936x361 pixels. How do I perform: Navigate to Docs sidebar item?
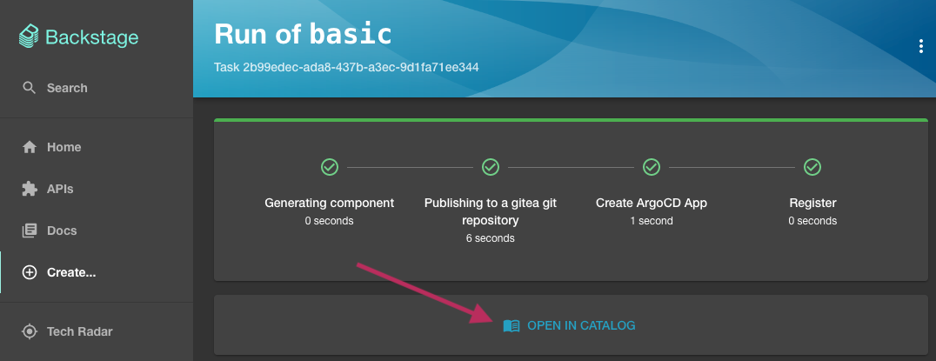pyautogui.click(x=62, y=231)
